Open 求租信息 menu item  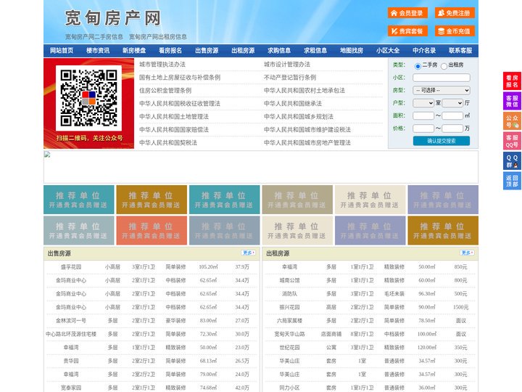[x=315, y=51]
